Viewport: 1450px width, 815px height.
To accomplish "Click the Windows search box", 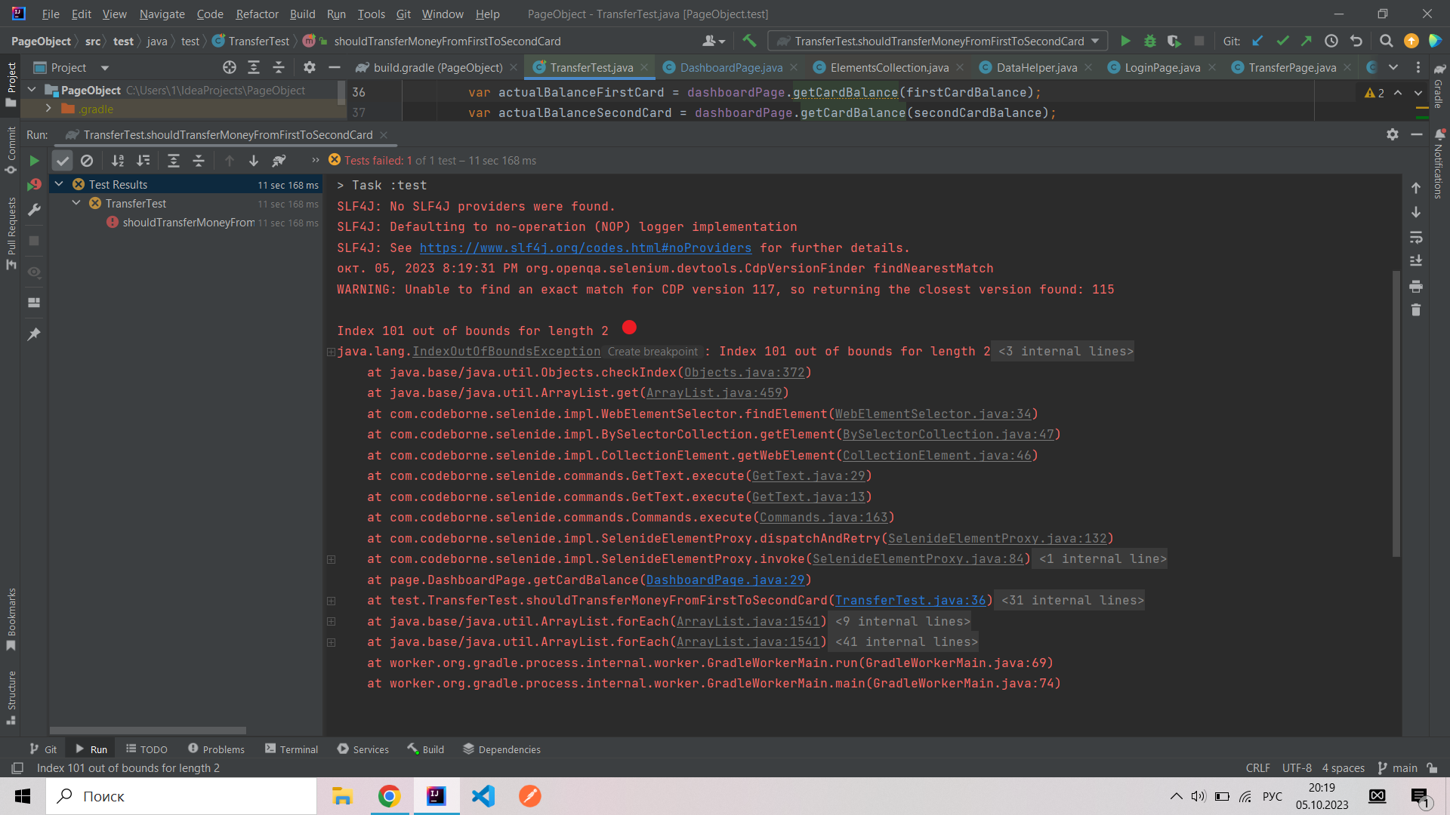I will click(x=181, y=796).
